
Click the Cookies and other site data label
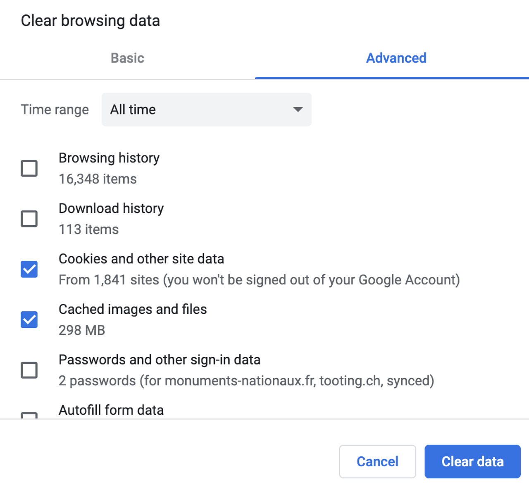coord(141,259)
